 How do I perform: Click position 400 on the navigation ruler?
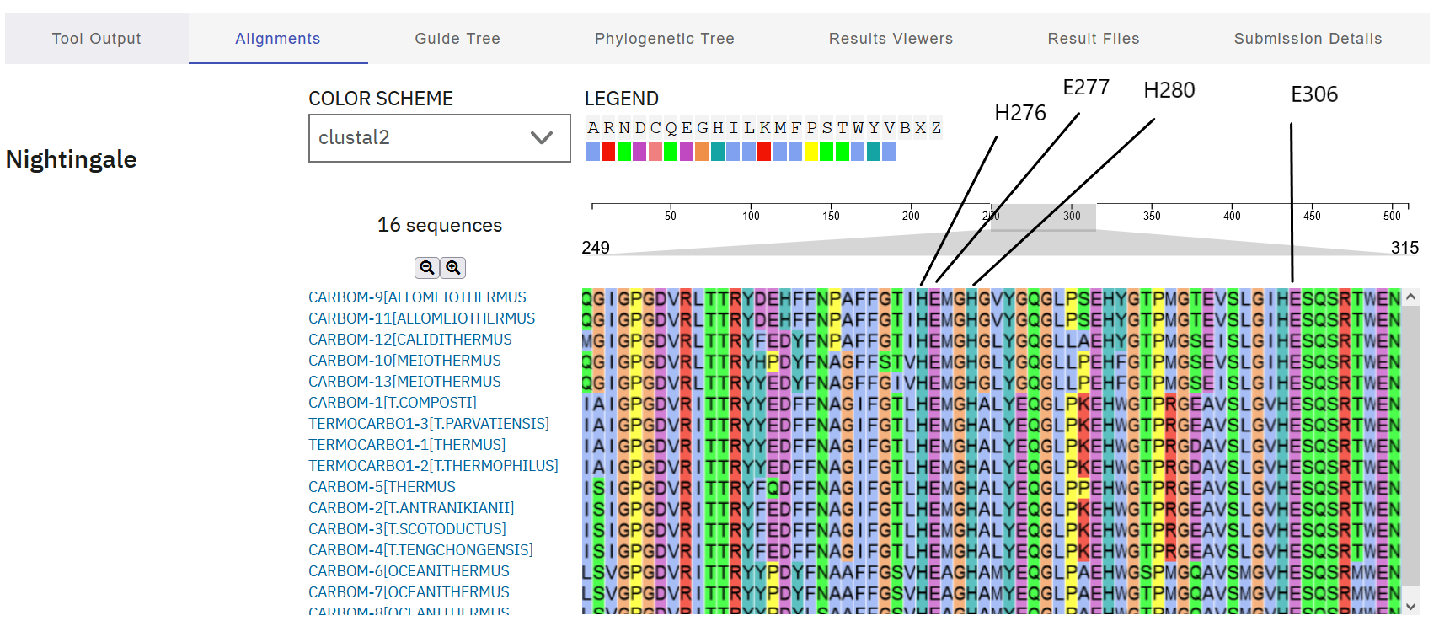point(1232,216)
